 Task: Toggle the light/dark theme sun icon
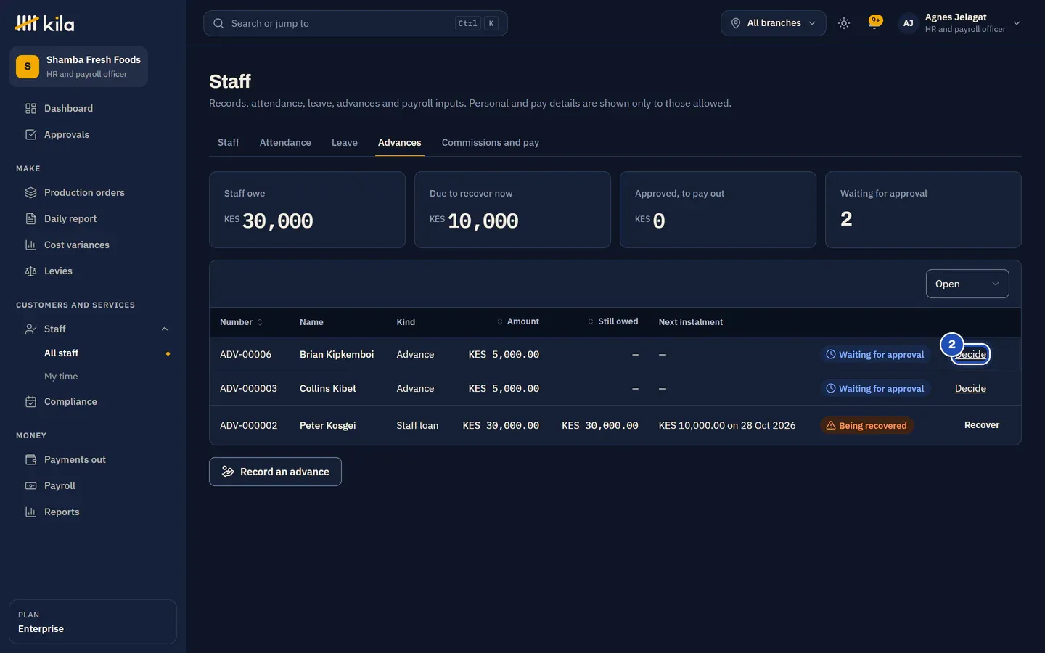(x=843, y=23)
